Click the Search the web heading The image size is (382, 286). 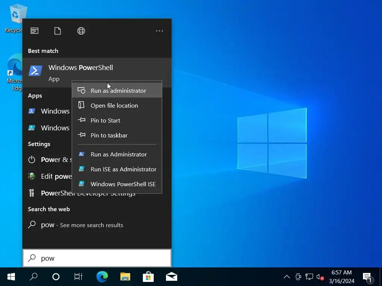pyautogui.click(x=49, y=209)
